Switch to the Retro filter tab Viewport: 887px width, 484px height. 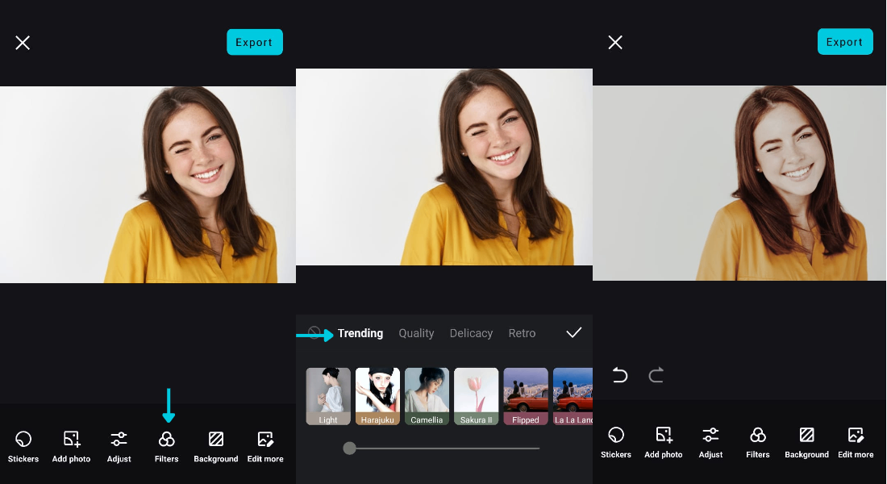tap(522, 333)
